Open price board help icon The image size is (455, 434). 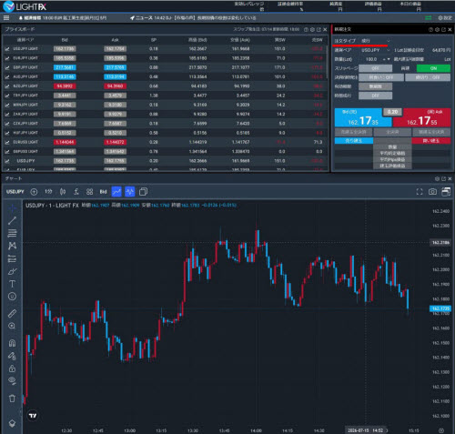click(x=306, y=29)
